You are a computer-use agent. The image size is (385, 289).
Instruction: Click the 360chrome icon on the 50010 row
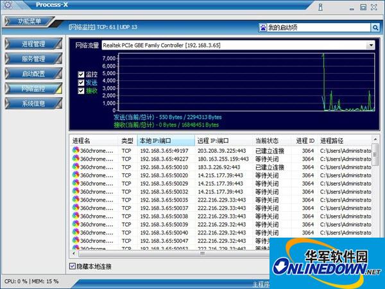[x=76, y=166]
